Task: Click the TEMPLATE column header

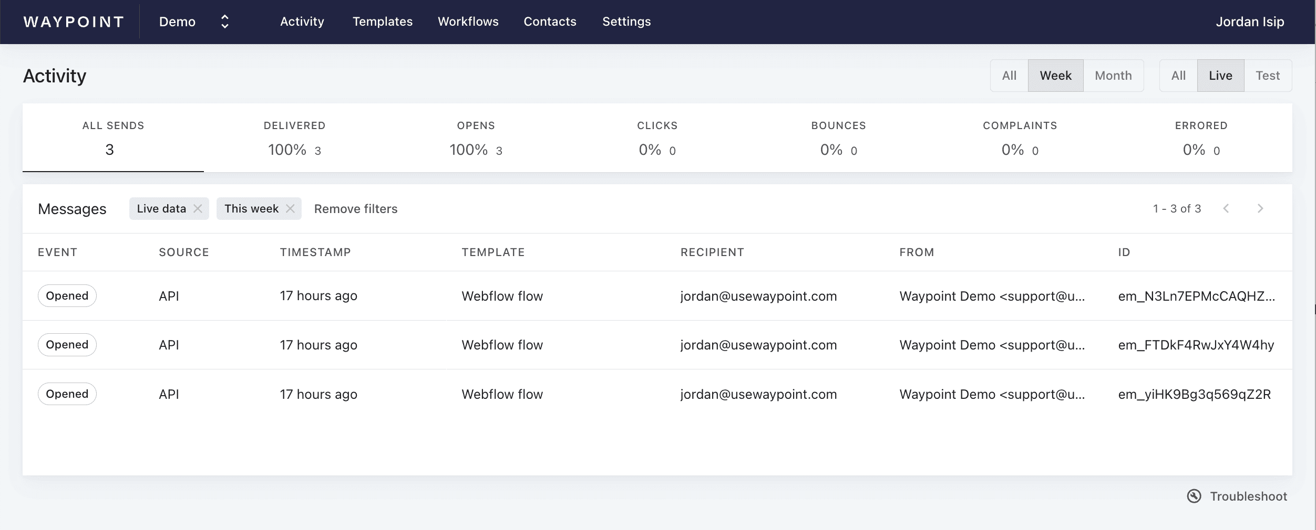Action: tap(493, 252)
